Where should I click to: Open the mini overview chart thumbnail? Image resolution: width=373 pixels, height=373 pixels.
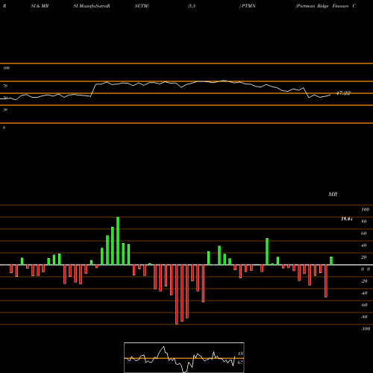[x=184, y=357]
